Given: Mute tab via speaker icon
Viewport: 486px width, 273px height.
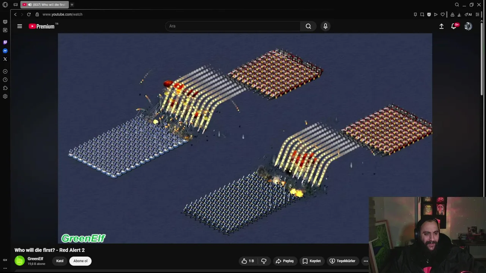Looking at the screenshot, I should coord(30,5).
